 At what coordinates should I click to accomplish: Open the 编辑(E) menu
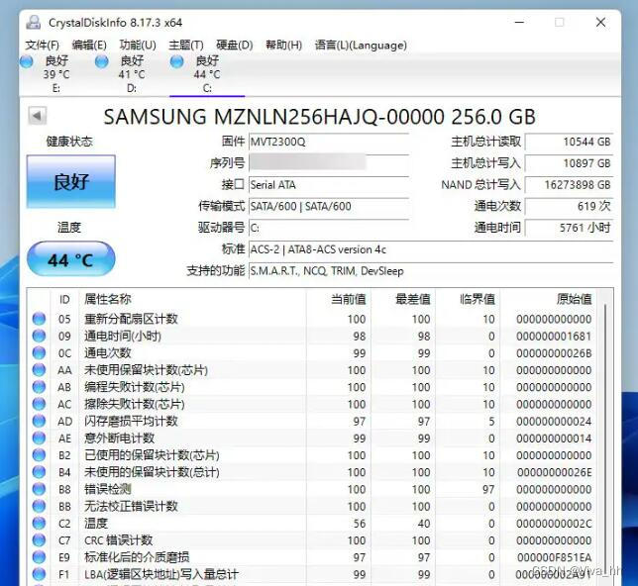(x=89, y=45)
